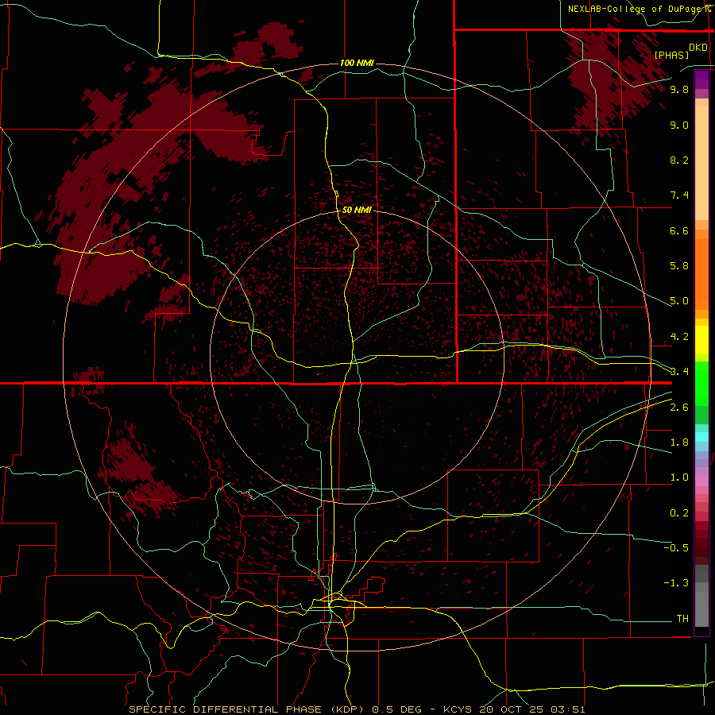Screen dimensions: 715x715
Task: Click the "50 NMI" range ring label
Action: (357, 210)
